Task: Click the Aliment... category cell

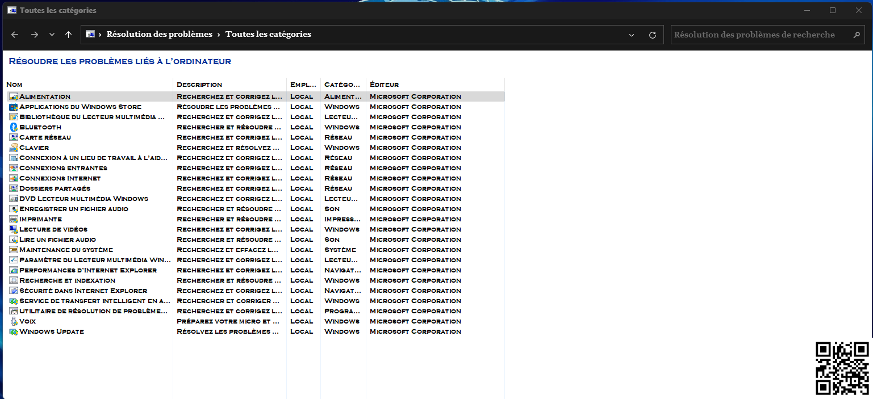Action: tap(343, 96)
